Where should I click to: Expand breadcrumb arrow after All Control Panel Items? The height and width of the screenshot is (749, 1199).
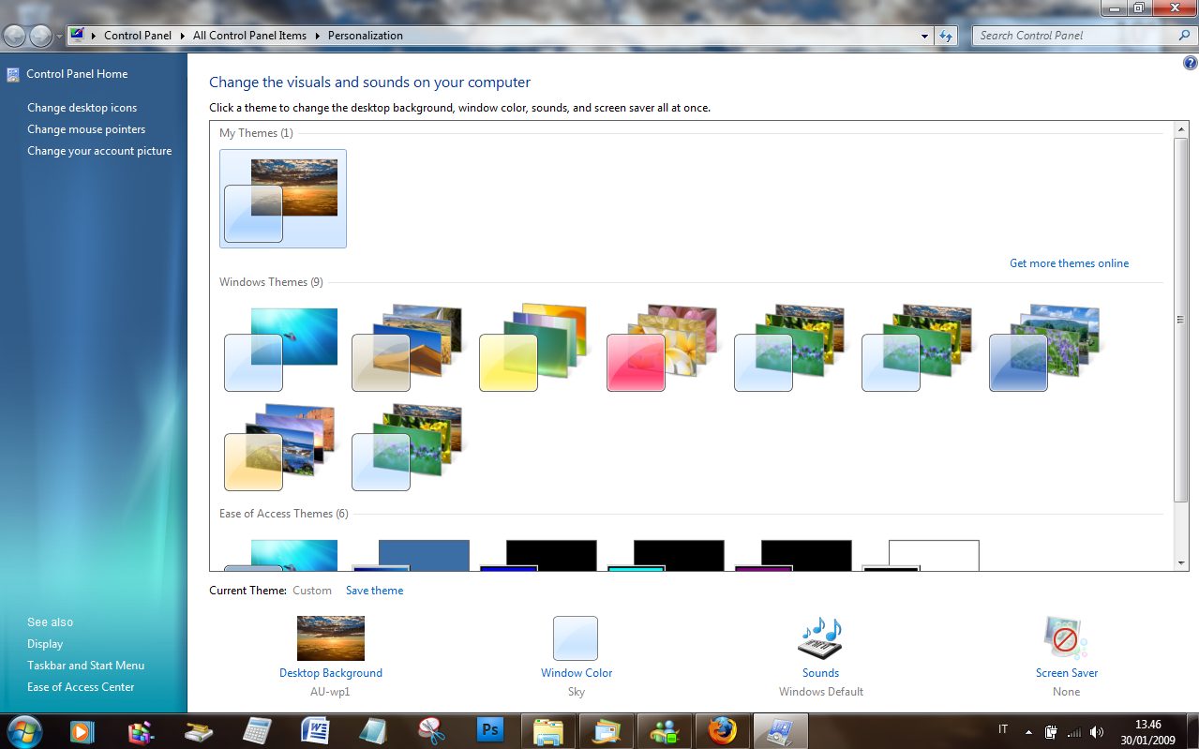click(x=317, y=36)
